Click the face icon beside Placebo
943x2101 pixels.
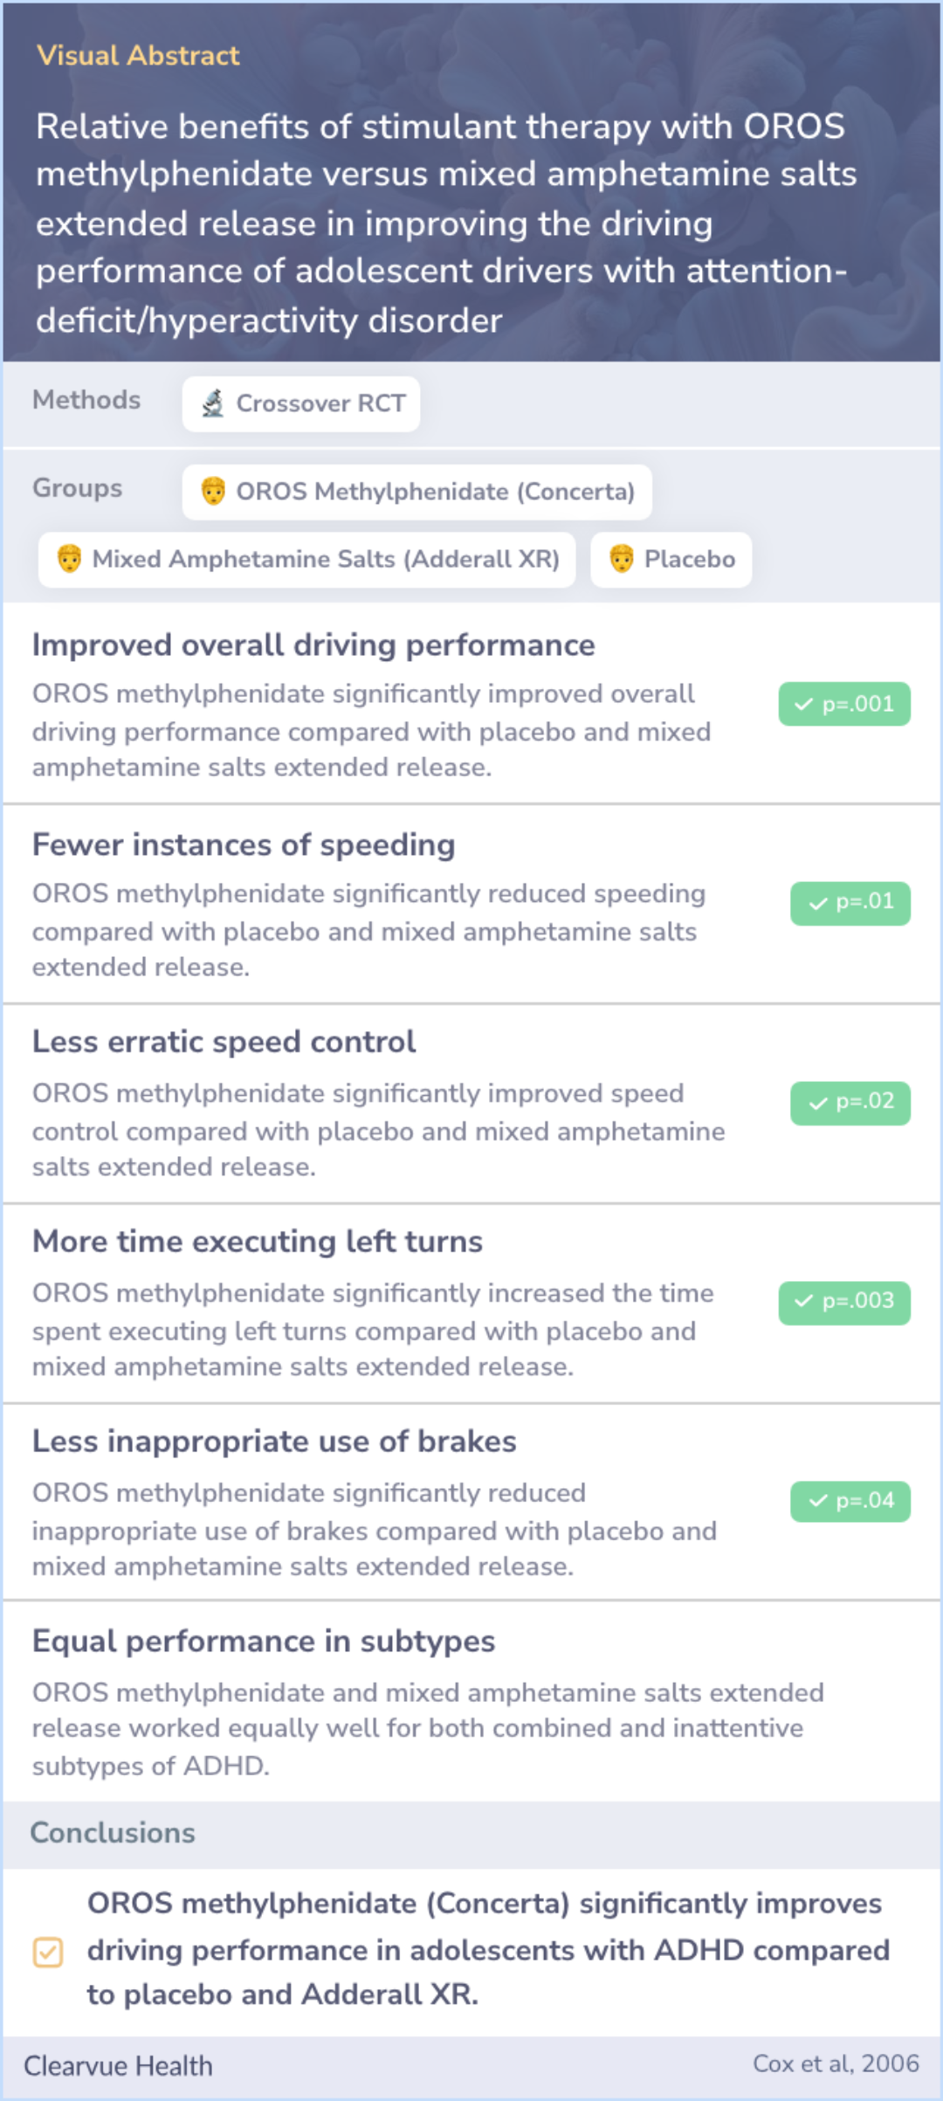621,559
